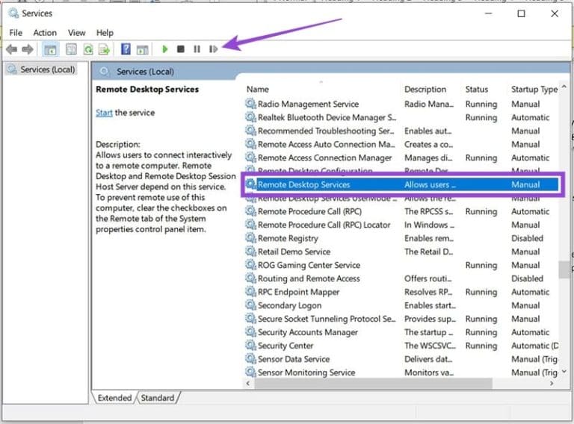
Task: Click the horizontal scrollbar left arrow
Action: coord(248,383)
